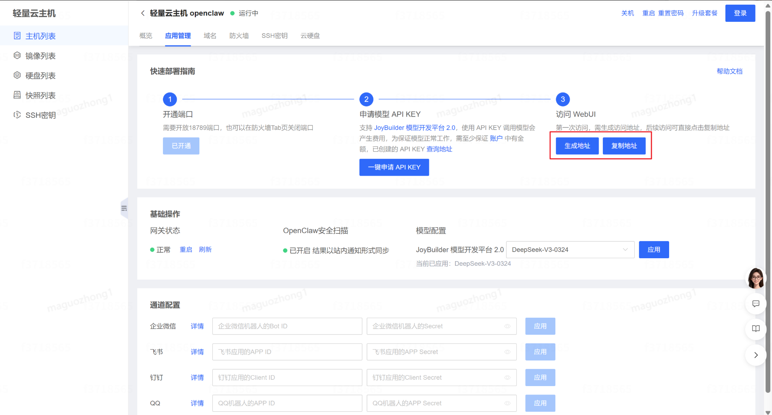
Task: Show the 企业微信 Secret via eye icon
Action: (507, 326)
